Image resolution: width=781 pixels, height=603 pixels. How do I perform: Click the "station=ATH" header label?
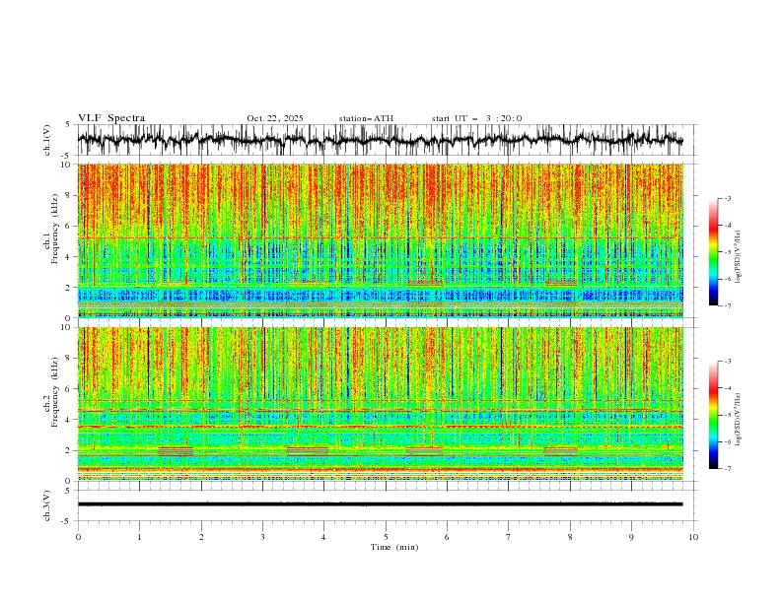pyautogui.click(x=366, y=118)
